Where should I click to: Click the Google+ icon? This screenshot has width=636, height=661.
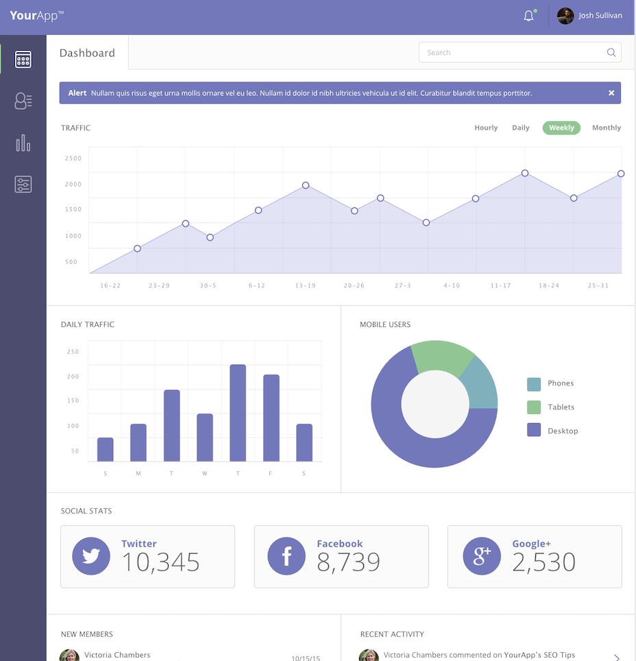tap(482, 556)
